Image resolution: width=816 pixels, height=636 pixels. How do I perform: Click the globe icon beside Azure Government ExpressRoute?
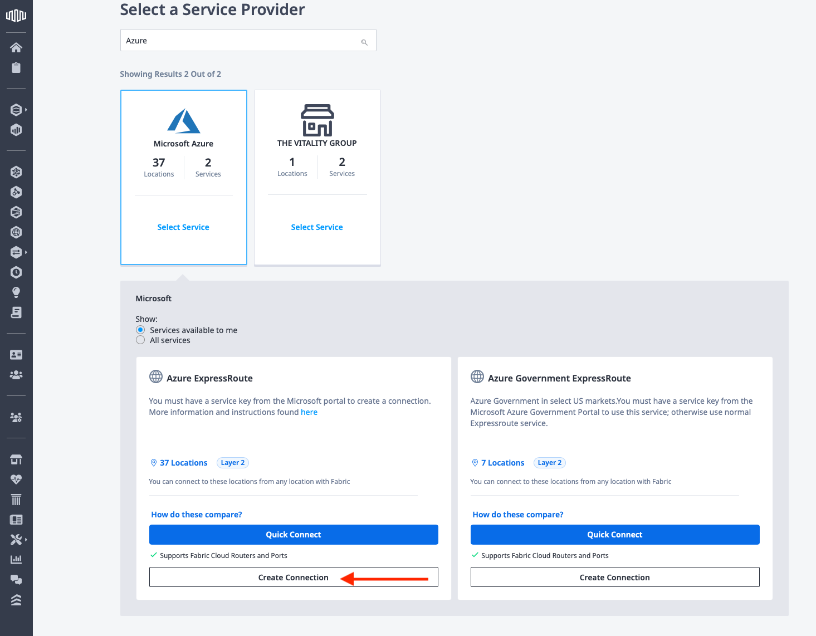tap(477, 377)
